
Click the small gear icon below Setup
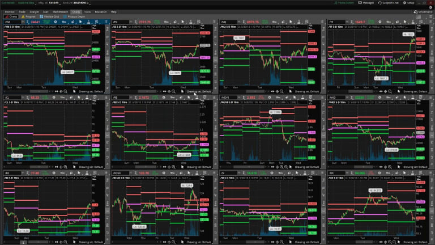coord(430,7)
